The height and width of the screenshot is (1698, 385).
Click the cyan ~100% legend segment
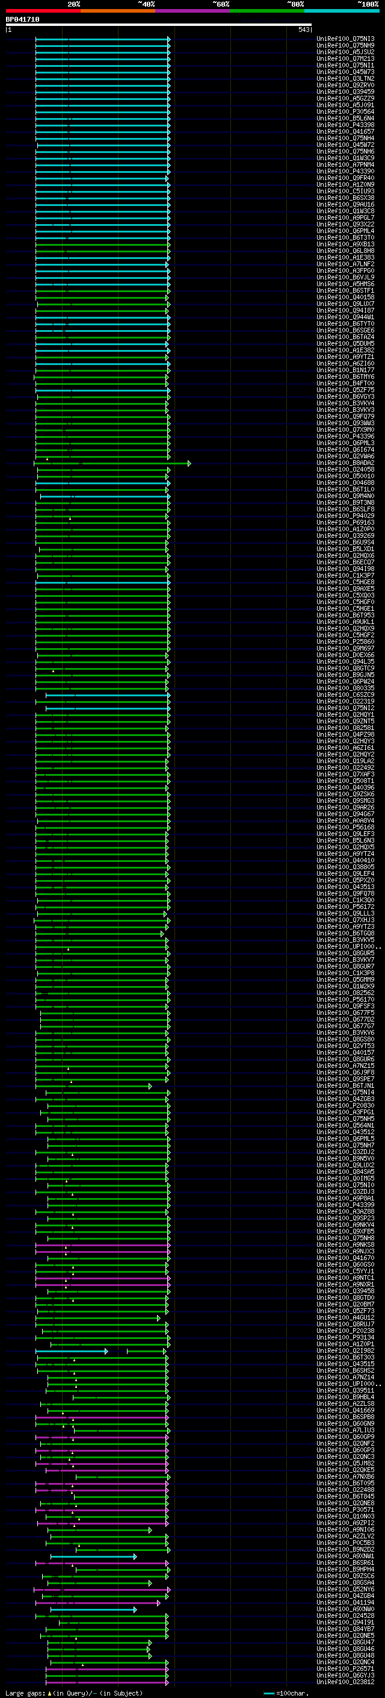pyautogui.click(x=342, y=11)
